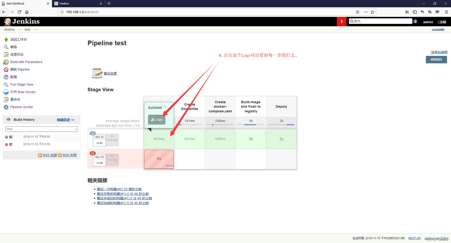Expand the dropdown arrow after Jenkins breadcrumb
This screenshot has width=451, height=243.
[x=20, y=30]
